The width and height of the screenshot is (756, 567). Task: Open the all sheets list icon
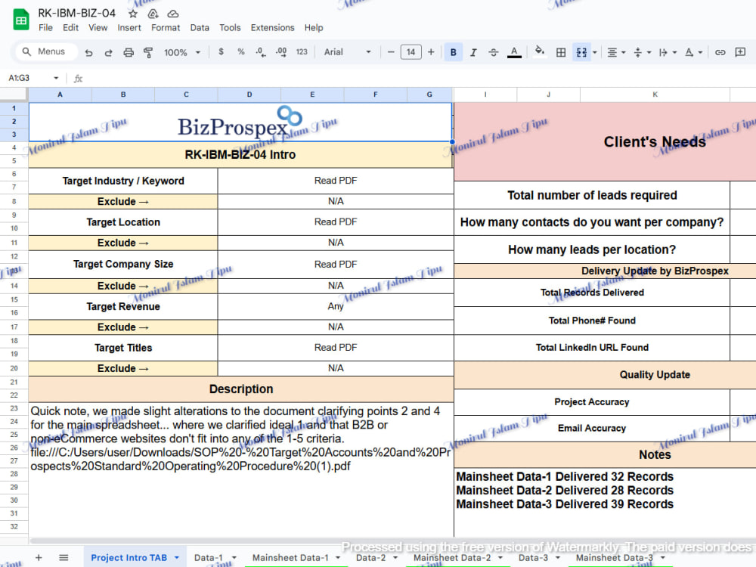[64, 558]
